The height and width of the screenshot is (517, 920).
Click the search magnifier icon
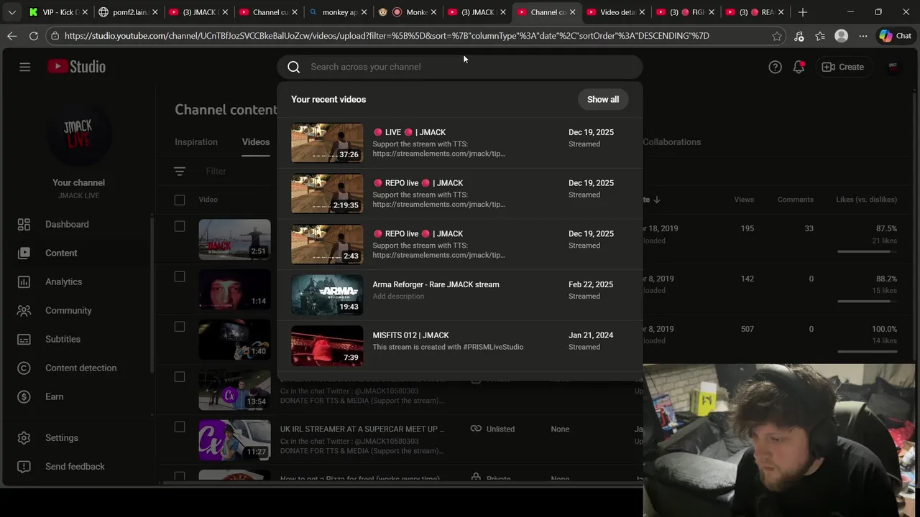pos(293,67)
